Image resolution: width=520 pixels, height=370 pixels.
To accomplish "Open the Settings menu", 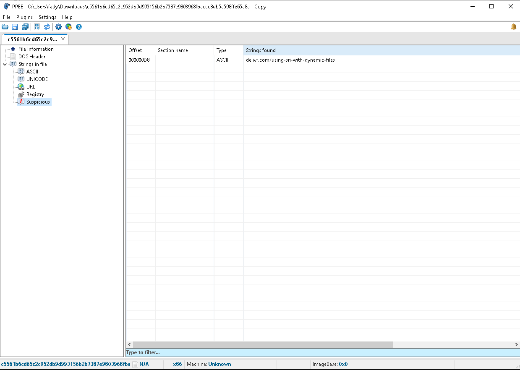I will 47,17.
